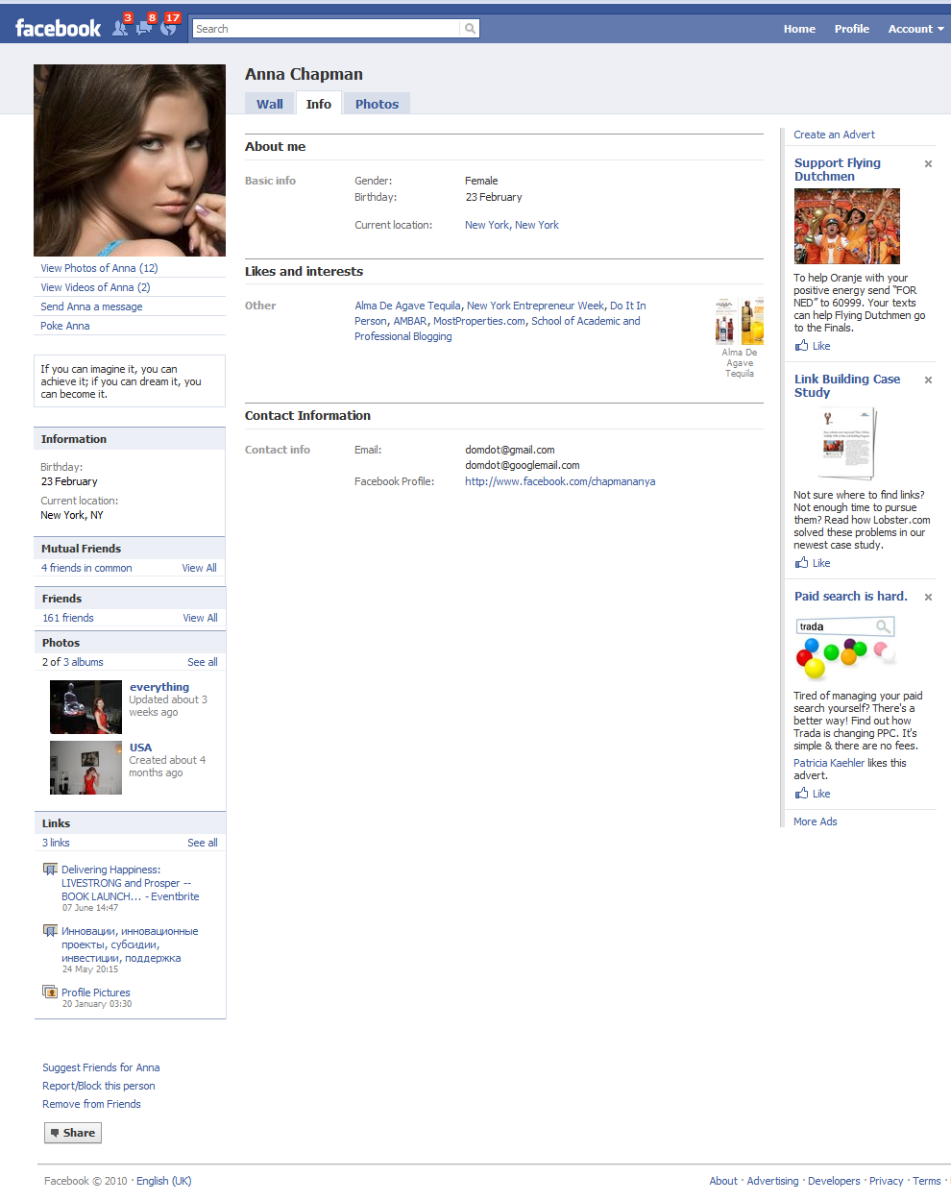Click Send Anna a message

point(91,306)
